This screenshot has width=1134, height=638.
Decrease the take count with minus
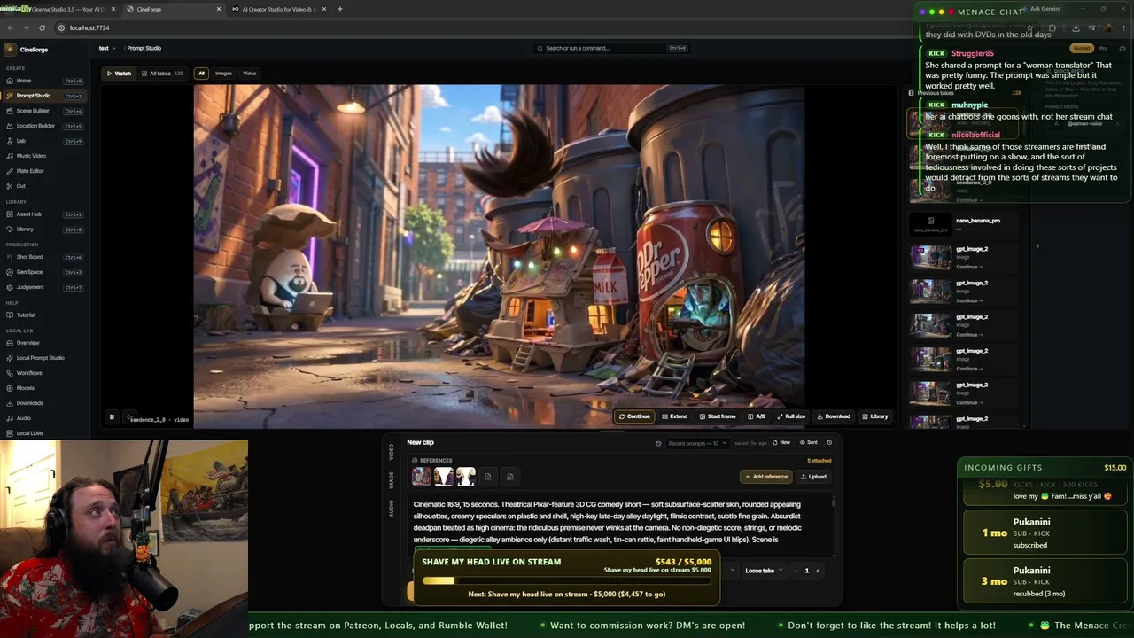click(796, 571)
